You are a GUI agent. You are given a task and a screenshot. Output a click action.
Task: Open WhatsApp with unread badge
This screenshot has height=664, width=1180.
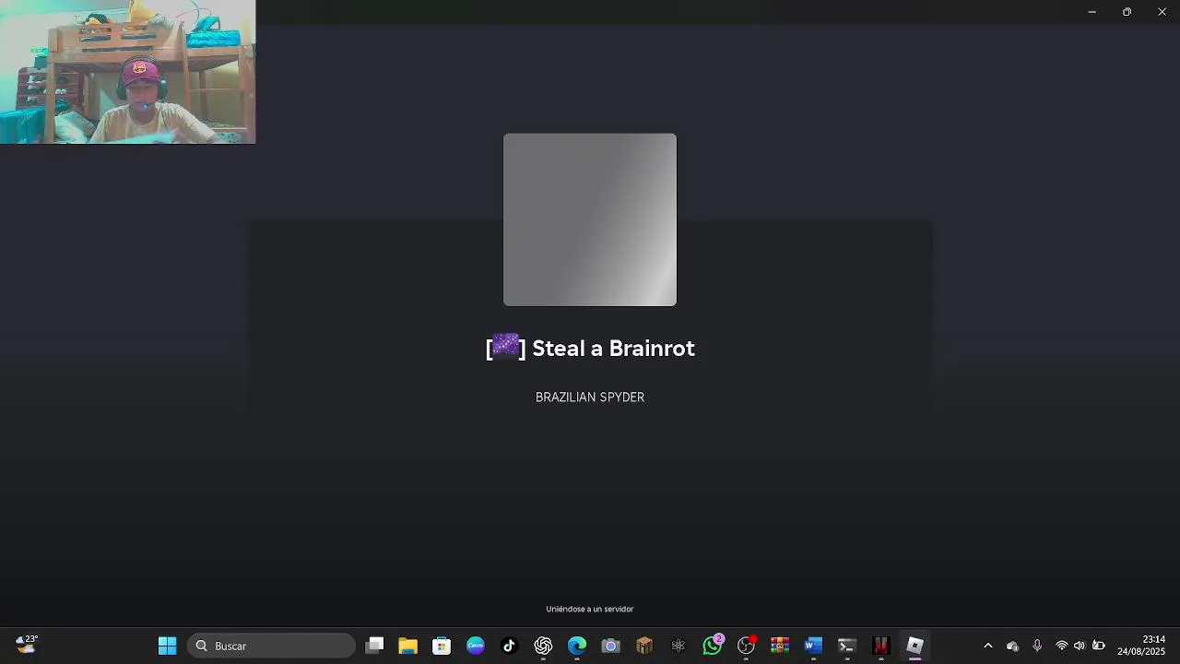point(712,646)
